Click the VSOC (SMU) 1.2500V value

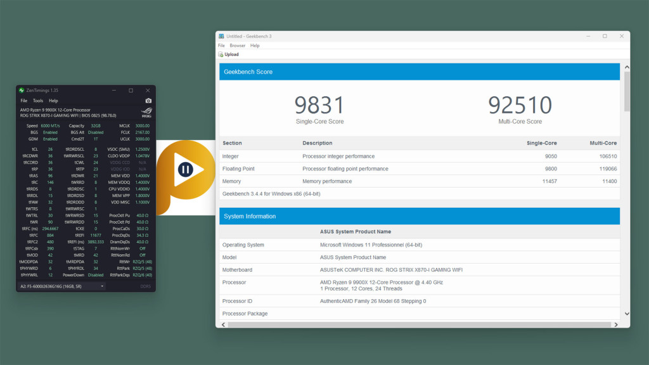pos(143,150)
